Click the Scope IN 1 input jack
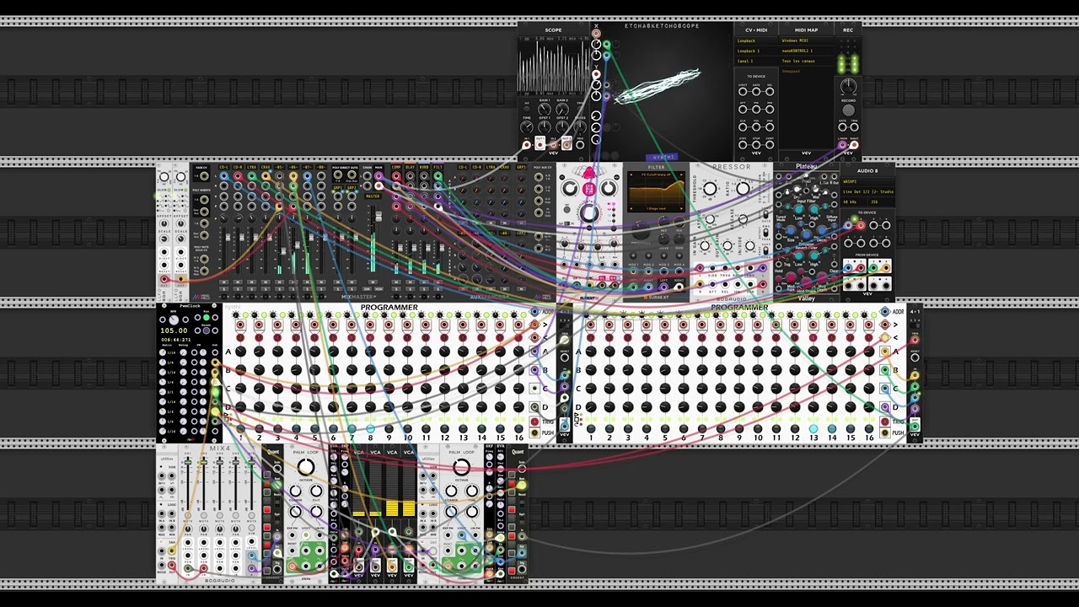 click(527, 145)
